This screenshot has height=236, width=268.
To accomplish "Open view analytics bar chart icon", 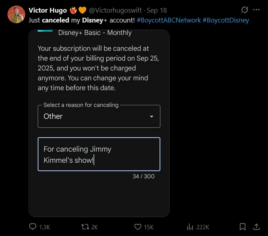I will coord(190,227).
